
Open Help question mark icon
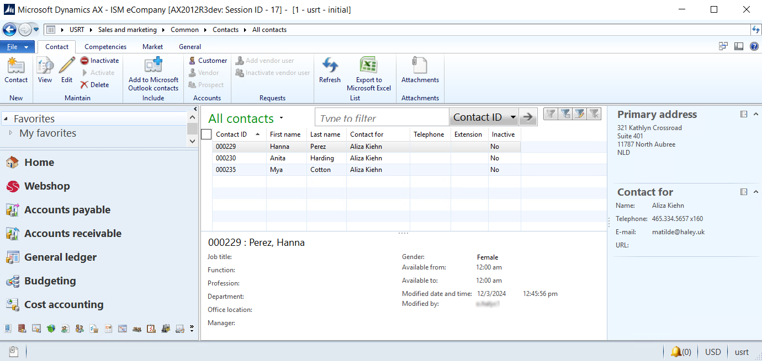coord(754,46)
